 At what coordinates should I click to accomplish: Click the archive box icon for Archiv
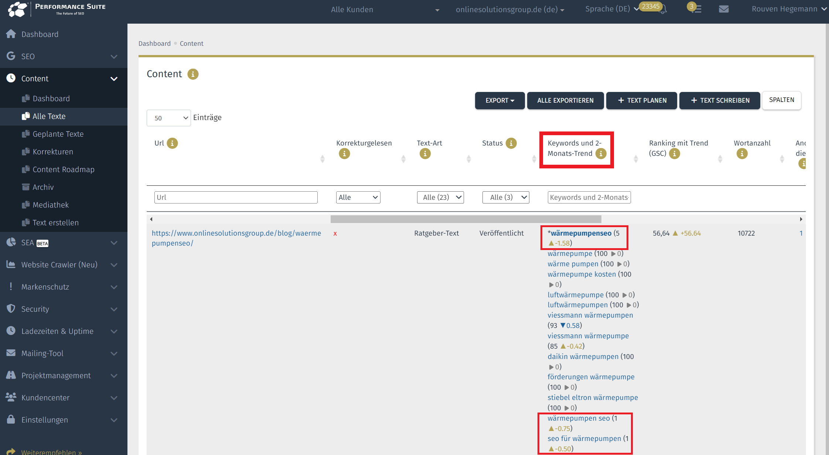click(25, 187)
